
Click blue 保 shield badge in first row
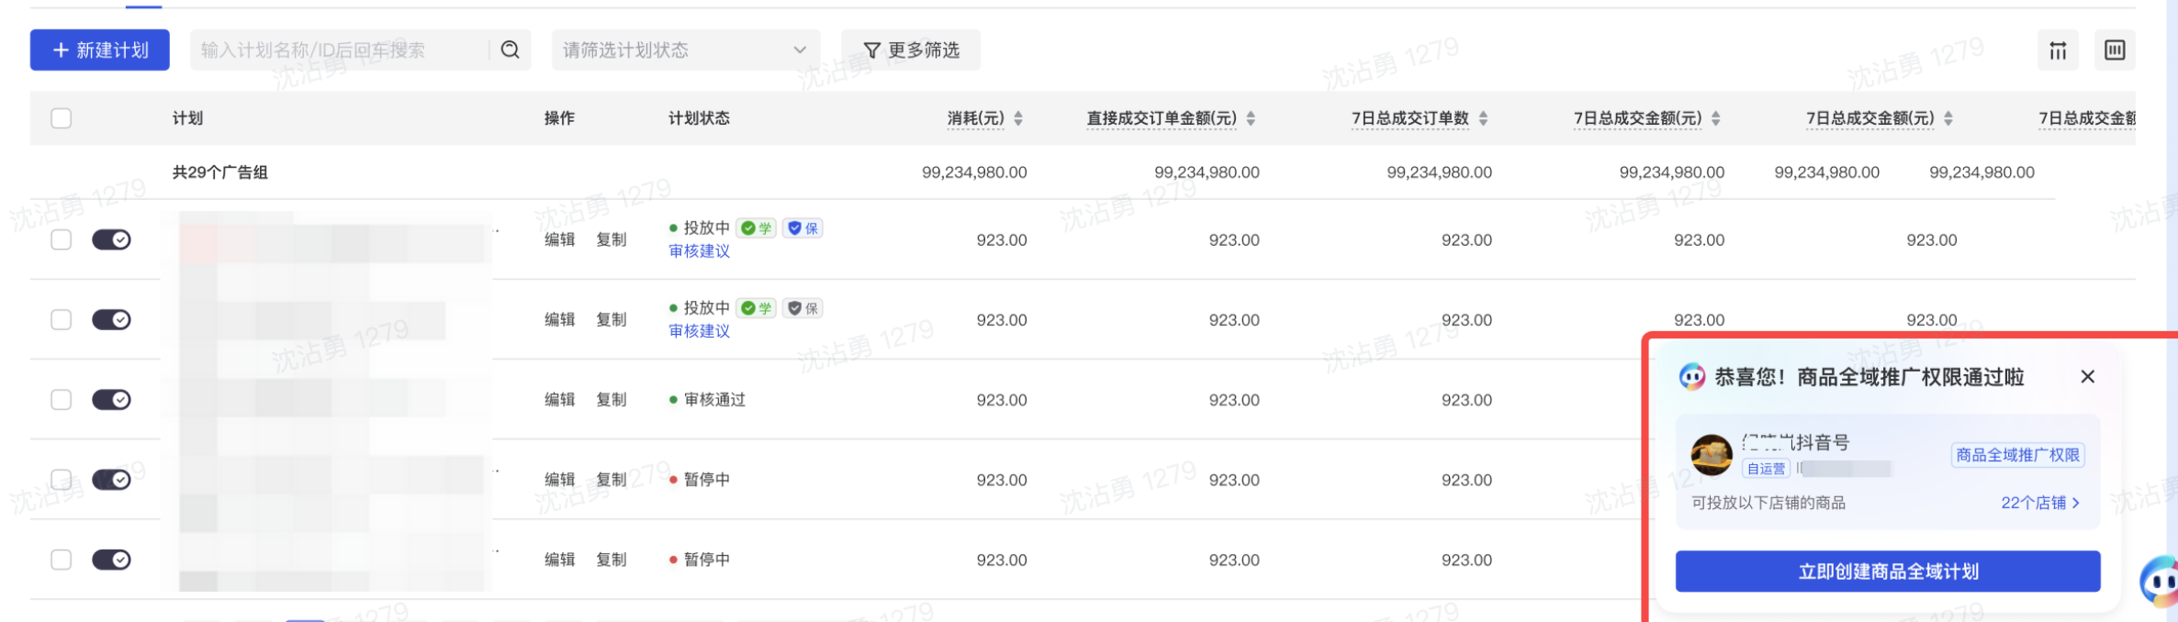click(803, 228)
